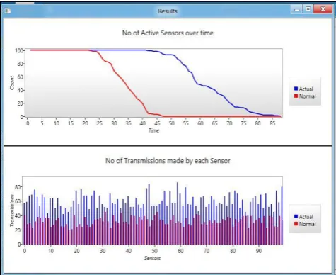Viewport: 336px width, 275px height.
Task: Click the 'No of Active Sensors over time' title
Action: (x=168, y=33)
